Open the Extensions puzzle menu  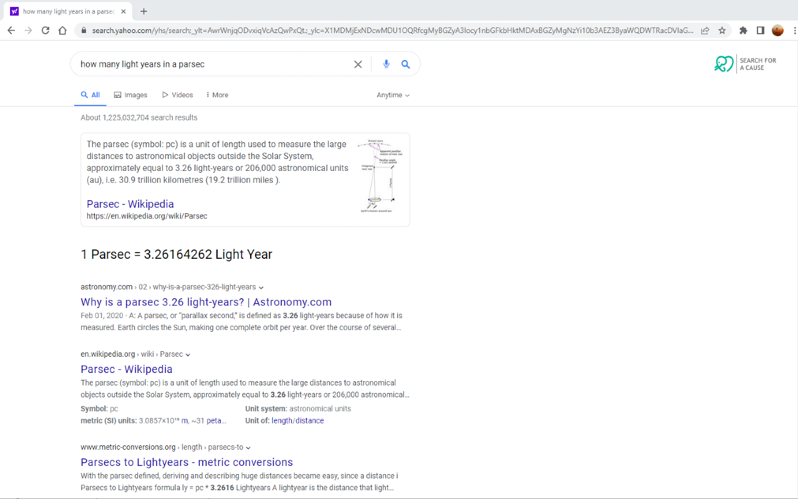pos(743,30)
